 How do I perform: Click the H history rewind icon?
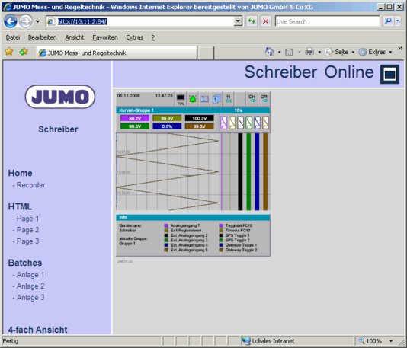pos(229,98)
